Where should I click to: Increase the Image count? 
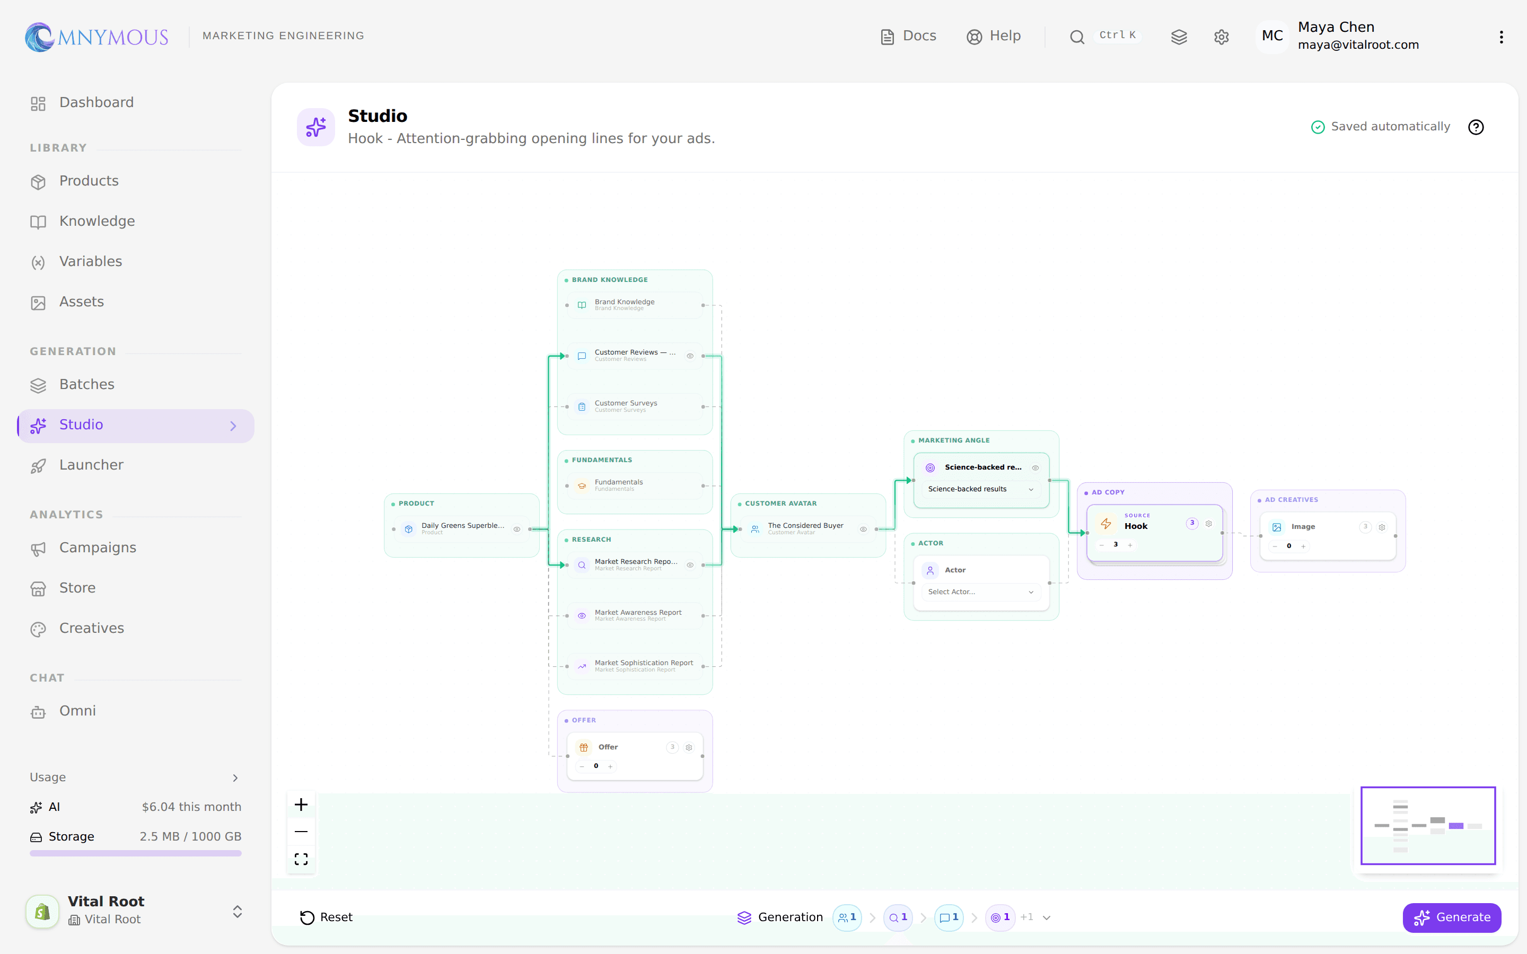click(x=1303, y=546)
